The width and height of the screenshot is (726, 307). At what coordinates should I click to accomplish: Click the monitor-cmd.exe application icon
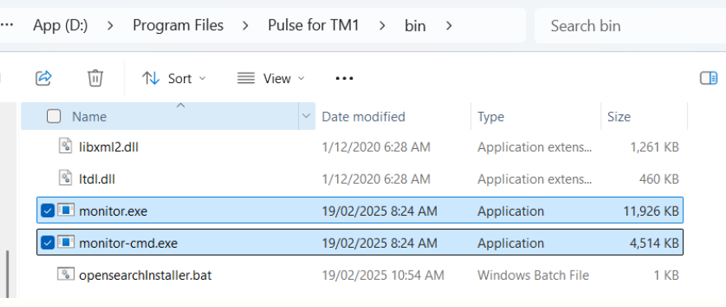point(66,242)
